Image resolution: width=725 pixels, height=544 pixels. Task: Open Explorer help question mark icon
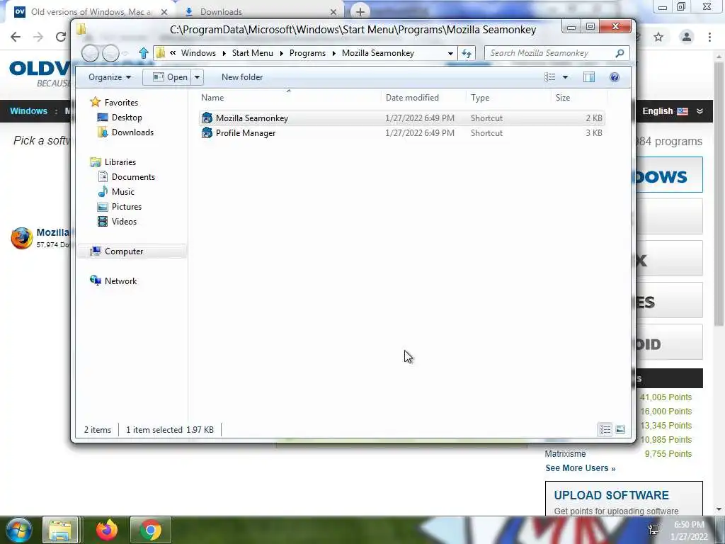pyautogui.click(x=614, y=77)
